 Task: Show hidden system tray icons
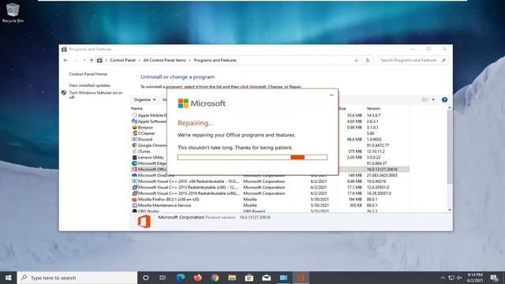tap(443, 278)
